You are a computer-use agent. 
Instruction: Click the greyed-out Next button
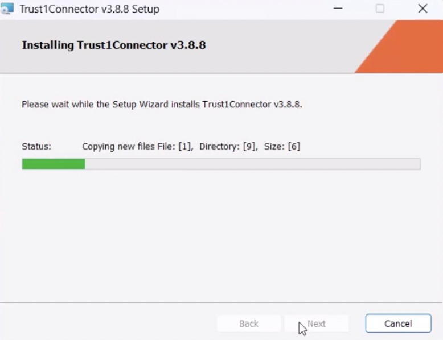[x=317, y=324]
